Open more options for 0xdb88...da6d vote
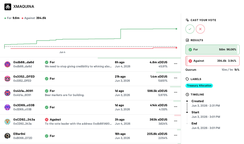 click(175, 64)
